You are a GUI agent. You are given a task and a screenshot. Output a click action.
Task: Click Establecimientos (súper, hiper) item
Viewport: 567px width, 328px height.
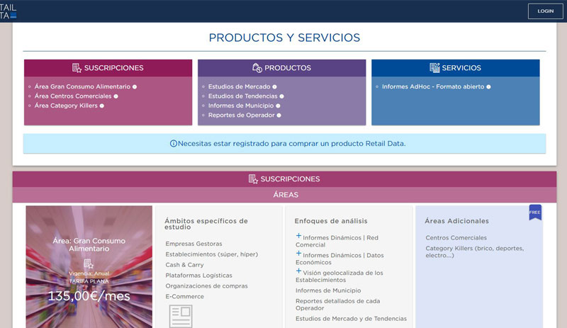[x=211, y=254]
